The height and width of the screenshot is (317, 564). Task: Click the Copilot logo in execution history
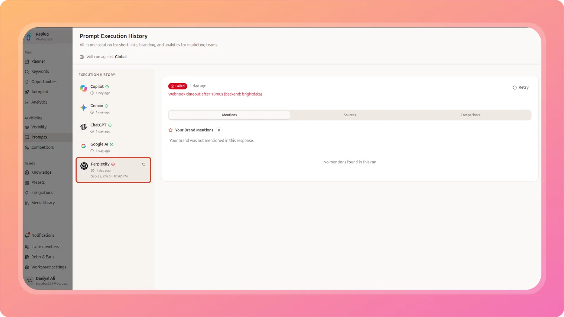tap(84, 88)
